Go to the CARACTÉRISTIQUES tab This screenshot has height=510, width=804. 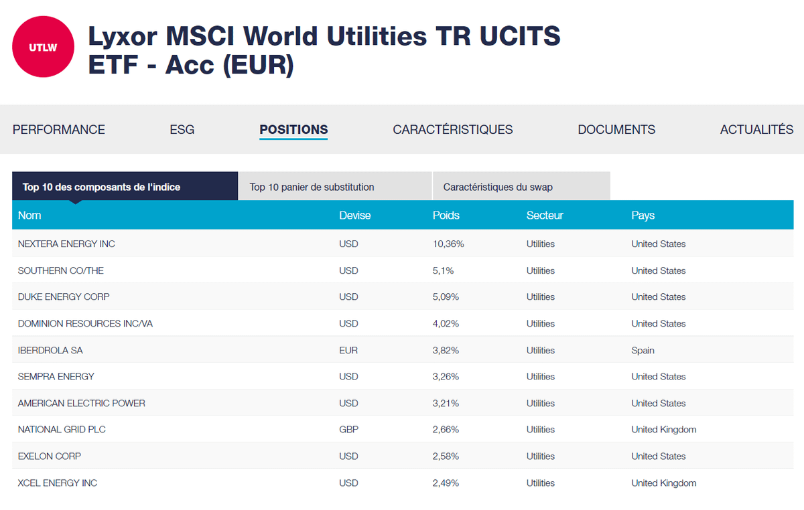(453, 130)
